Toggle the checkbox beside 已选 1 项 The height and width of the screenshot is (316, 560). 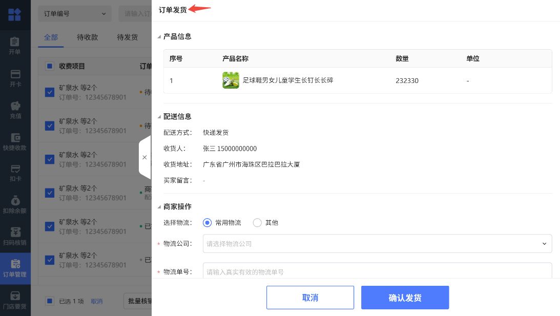(x=50, y=301)
